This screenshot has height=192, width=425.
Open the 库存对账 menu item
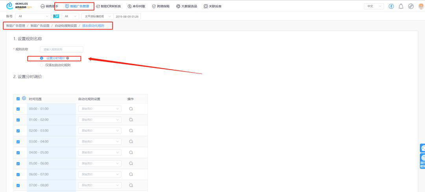tap(136, 6)
